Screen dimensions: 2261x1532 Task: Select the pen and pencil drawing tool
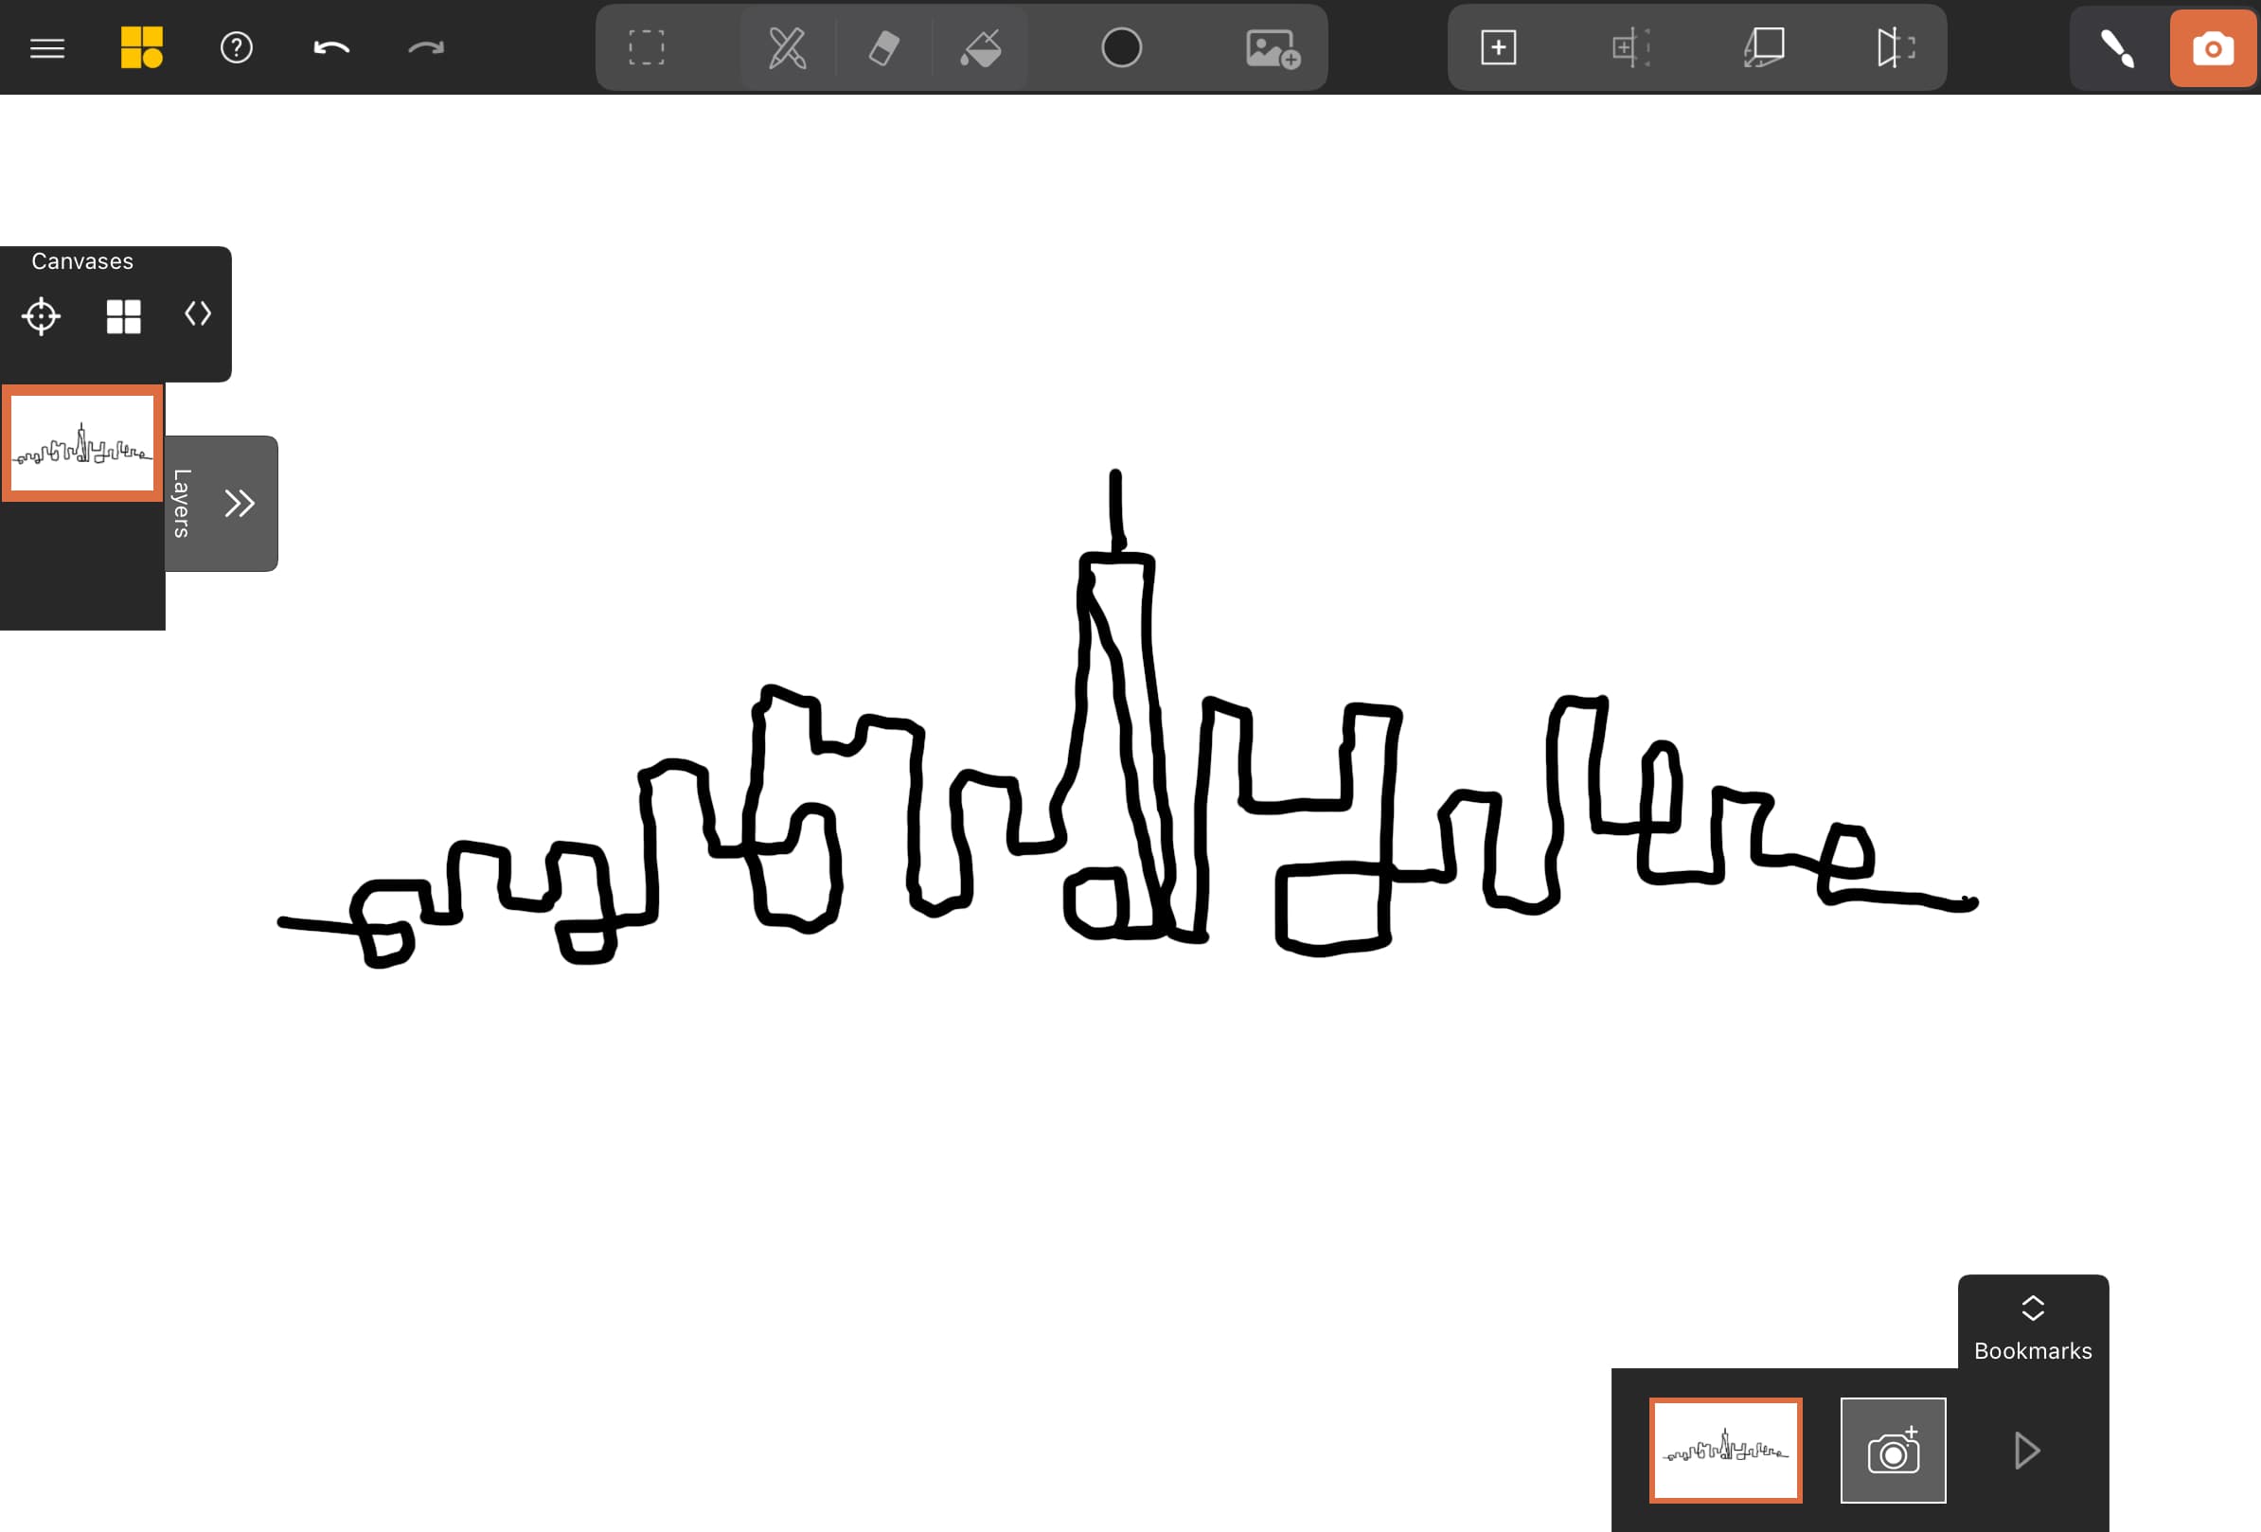coord(787,47)
